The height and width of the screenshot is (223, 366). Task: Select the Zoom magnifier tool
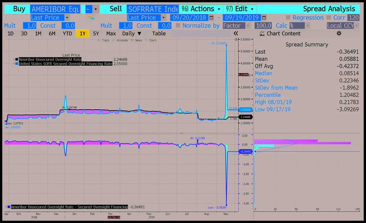tap(146, 40)
